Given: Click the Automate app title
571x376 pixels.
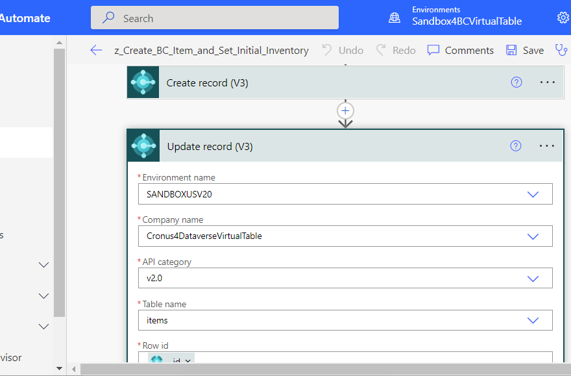Looking at the screenshot, I should [25, 18].
